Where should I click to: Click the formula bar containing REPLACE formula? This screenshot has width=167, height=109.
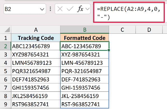[x=129, y=12]
